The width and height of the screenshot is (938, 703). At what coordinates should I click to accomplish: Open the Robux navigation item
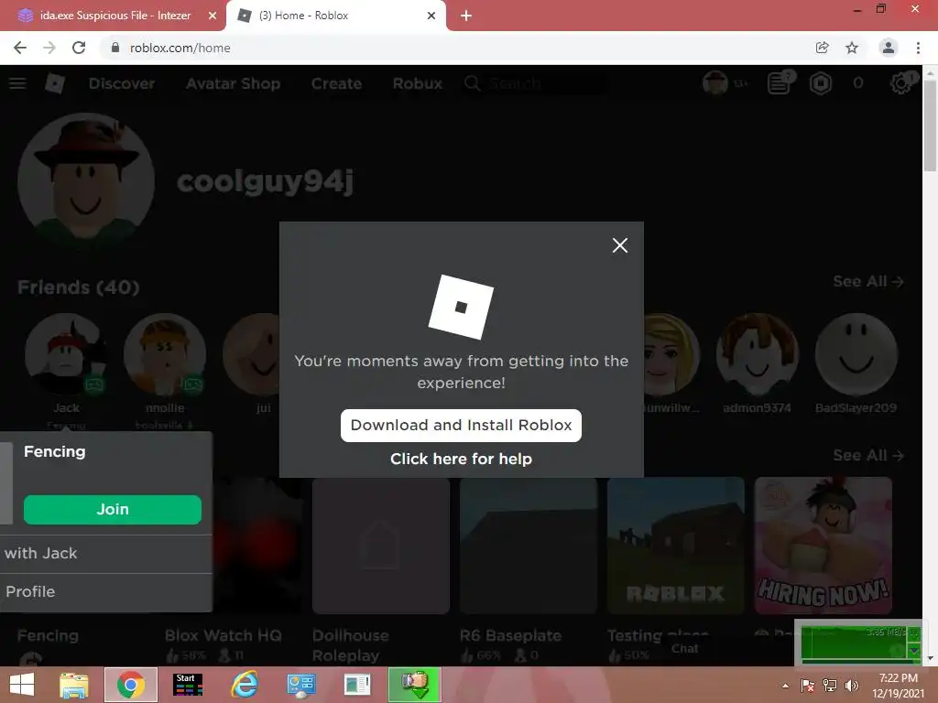point(418,83)
